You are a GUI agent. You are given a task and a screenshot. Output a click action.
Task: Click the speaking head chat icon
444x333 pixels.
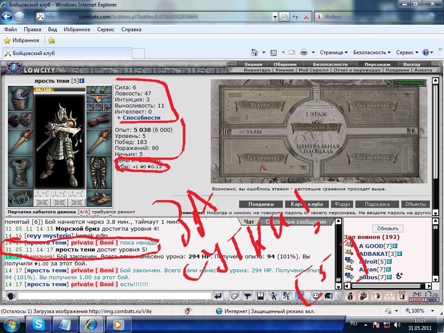pos(11,296)
